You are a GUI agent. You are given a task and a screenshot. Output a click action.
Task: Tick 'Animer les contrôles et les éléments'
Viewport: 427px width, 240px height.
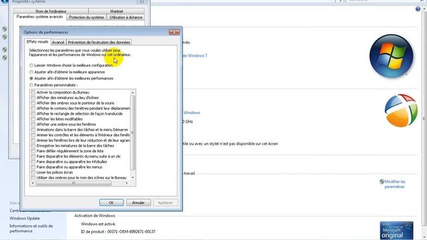point(33,135)
